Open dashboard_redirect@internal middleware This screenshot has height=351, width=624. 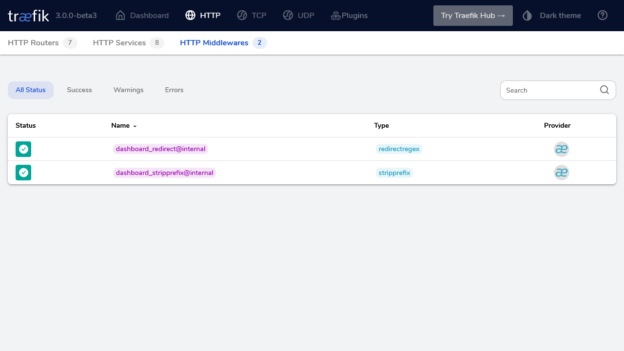point(160,149)
